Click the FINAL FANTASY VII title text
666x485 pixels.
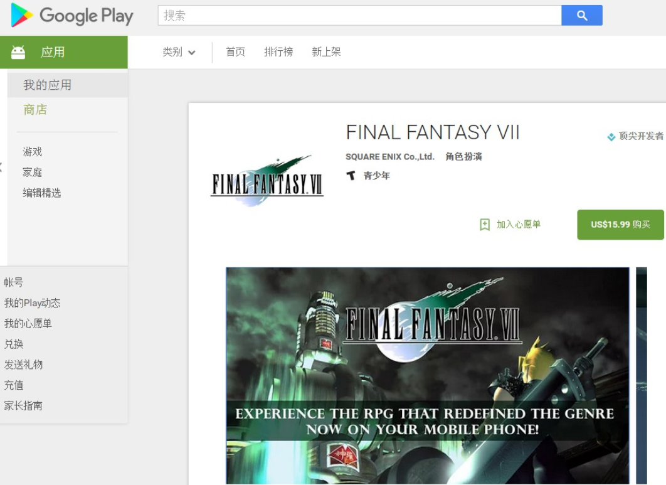(x=433, y=132)
